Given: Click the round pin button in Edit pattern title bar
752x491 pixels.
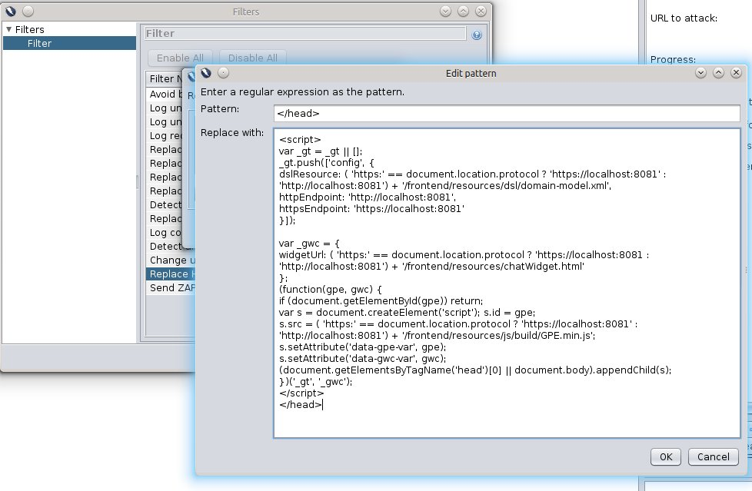Looking at the screenshot, I should 224,73.
